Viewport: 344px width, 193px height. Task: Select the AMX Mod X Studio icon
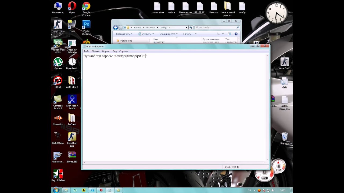point(72,102)
